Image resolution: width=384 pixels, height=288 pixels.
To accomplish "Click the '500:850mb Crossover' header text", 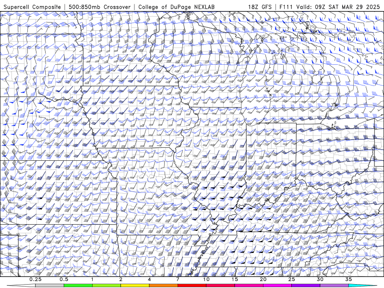I will (x=99, y=7).
